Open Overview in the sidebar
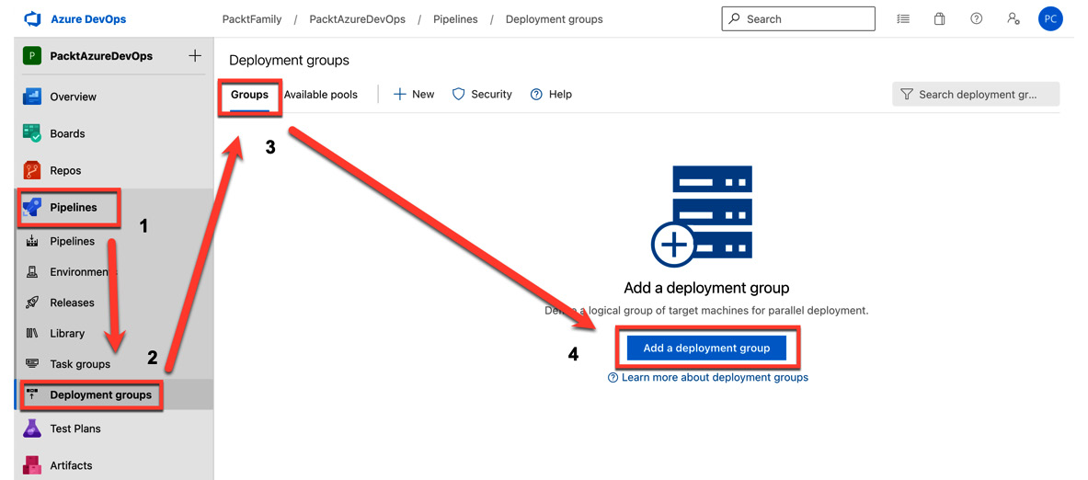The height and width of the screenshot is (480, 1088). tap(73, 97)
